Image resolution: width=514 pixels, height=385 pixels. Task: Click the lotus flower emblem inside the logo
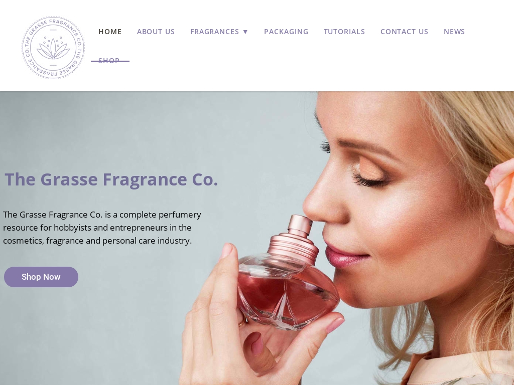pos(53,49)
